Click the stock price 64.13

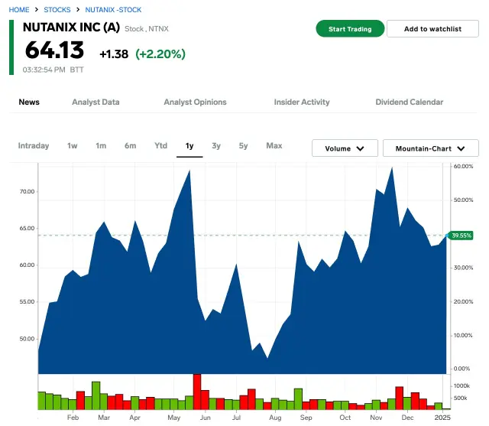(x=54, y=50)
